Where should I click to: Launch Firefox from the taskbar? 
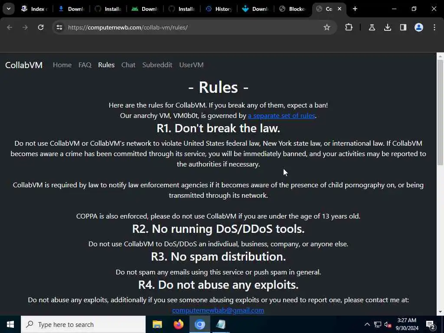click(x=178, y=324)
